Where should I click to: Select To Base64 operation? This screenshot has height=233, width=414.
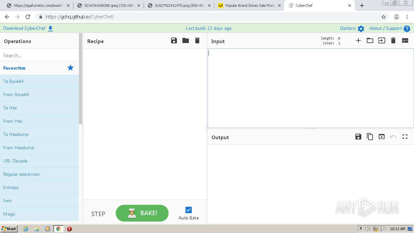[39, 81]
